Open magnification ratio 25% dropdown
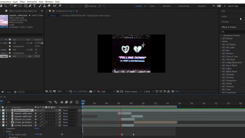The height and width of the screenshot is (138, 245). (x=62, y=91)
